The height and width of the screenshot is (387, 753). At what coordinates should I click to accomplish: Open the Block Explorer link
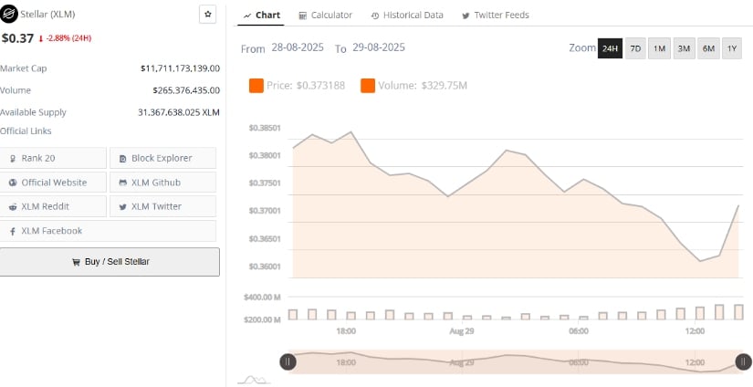[162, 158]
